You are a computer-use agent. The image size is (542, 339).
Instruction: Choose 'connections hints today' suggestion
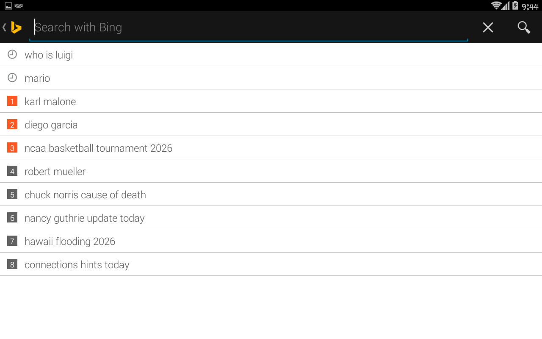pos(77,265)
